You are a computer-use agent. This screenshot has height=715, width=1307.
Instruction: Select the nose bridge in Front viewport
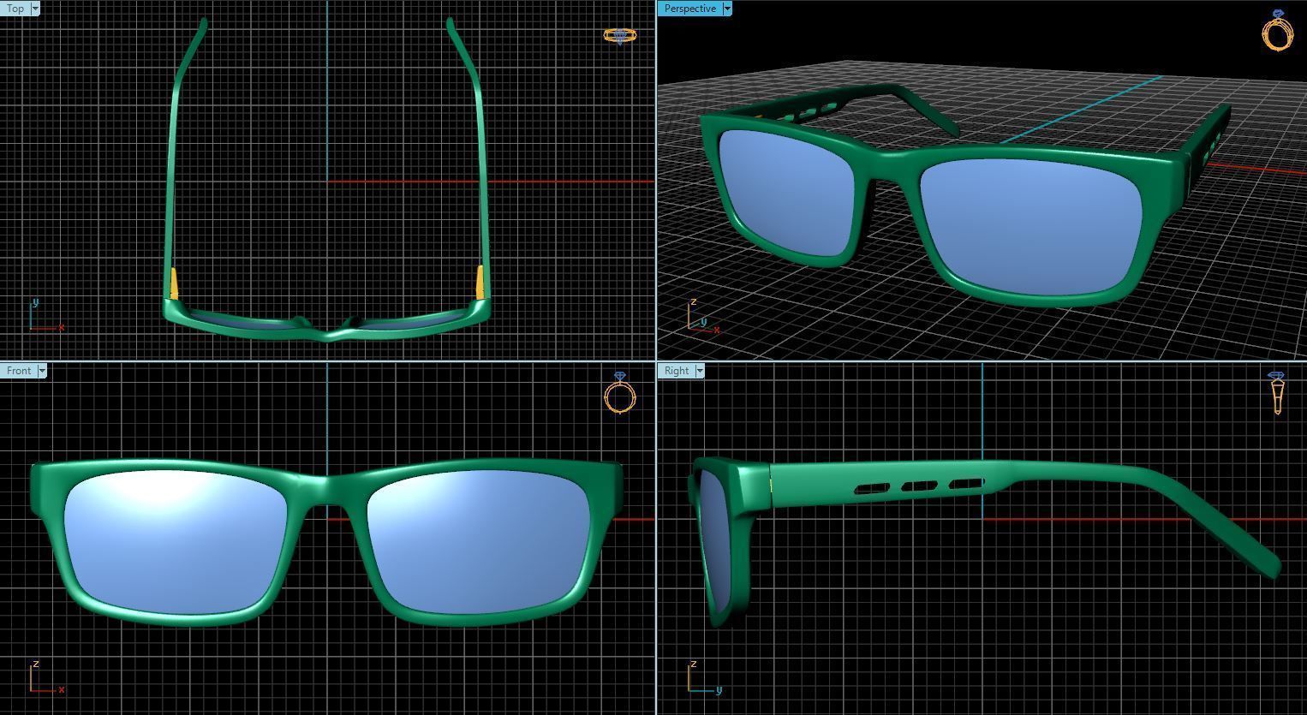tap(327, 490)
